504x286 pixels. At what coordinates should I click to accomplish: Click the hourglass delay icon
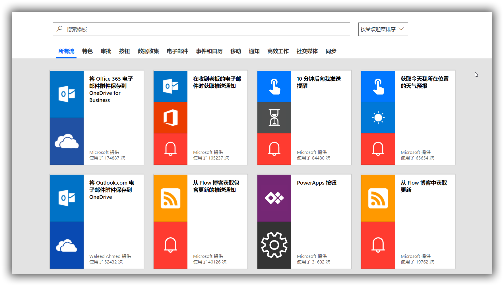click(x=274, y=118)
